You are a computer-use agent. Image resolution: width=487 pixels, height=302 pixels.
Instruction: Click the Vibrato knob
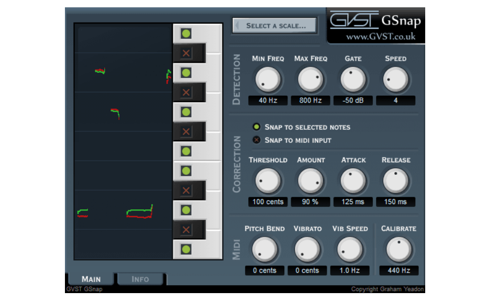pos(307,250)
